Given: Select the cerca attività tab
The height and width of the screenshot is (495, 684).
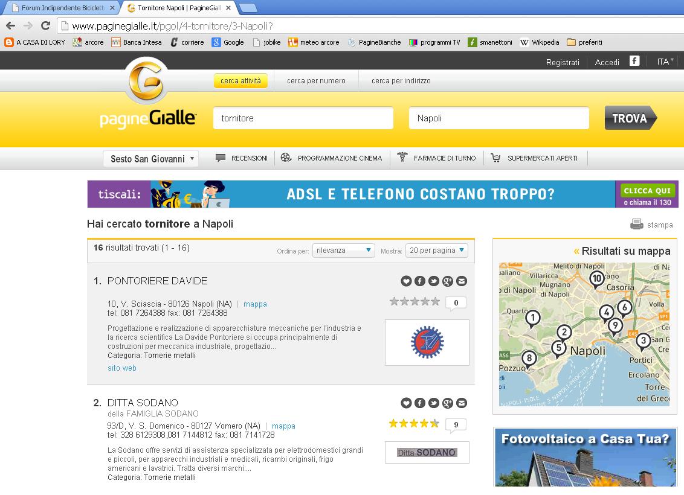Looking at the screenshot, I should point(241,81).
